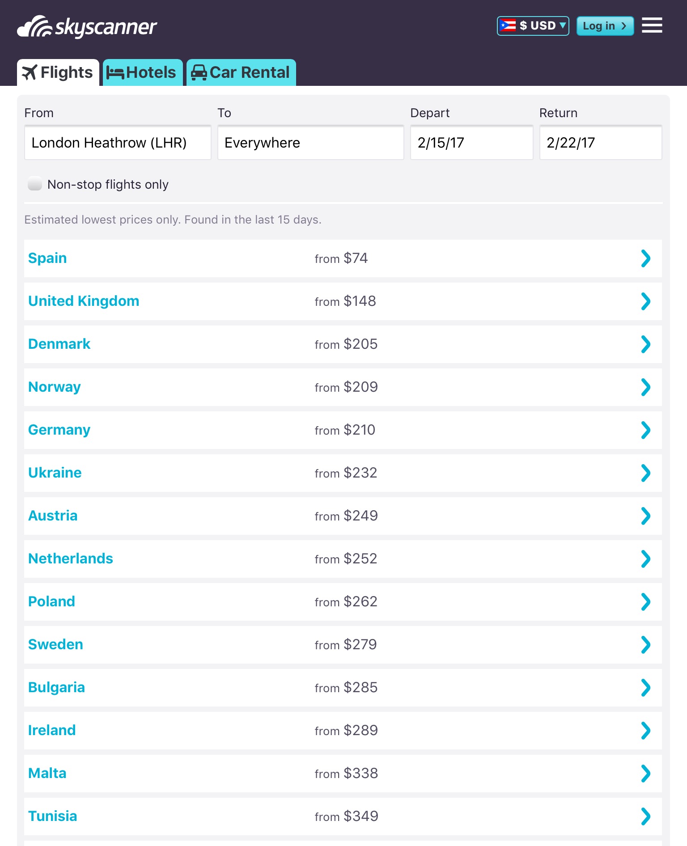Open the hamburger menu icon

coord(652,25)
